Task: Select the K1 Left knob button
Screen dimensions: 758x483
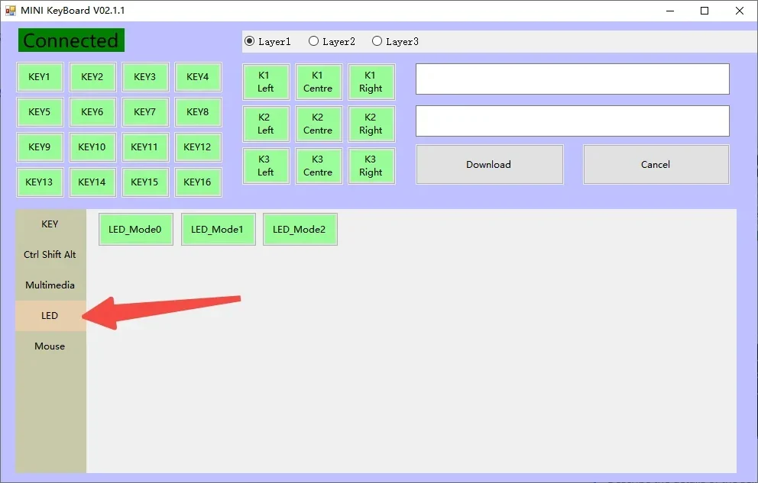Action: point(265,82)
